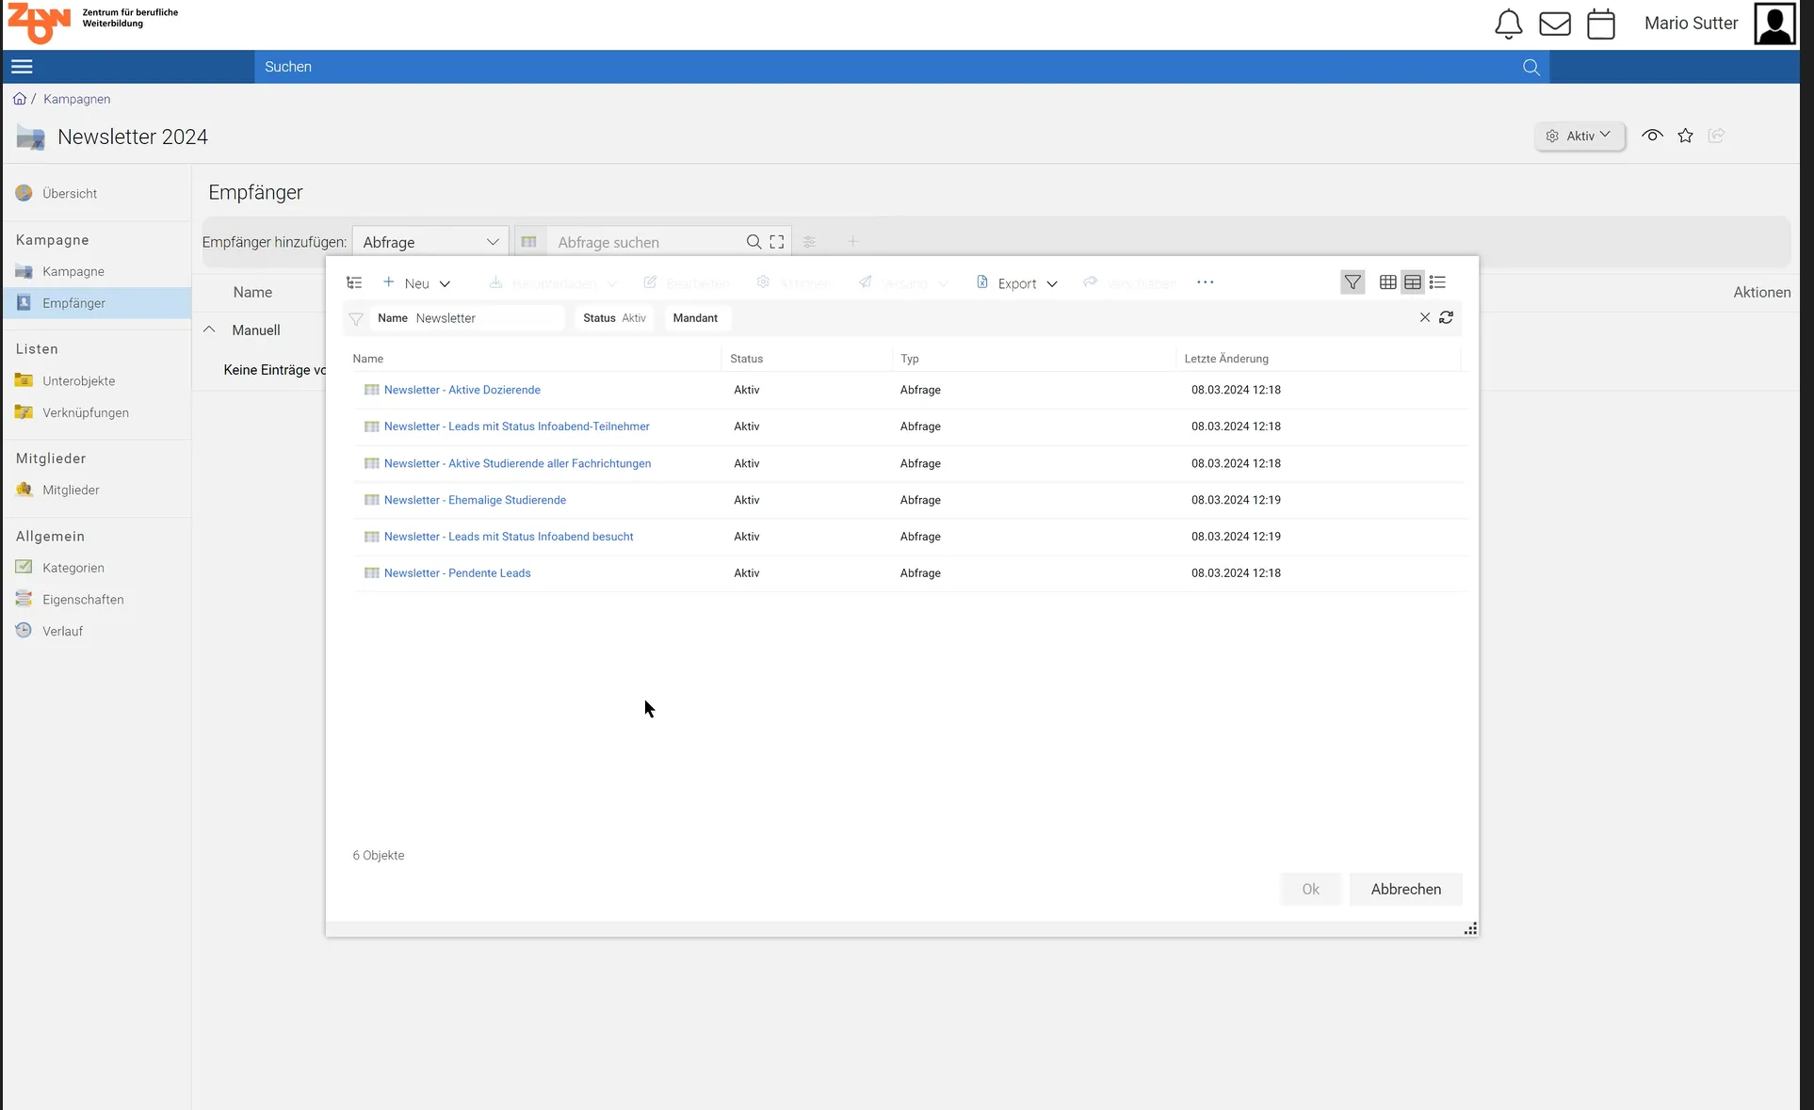
Task: Open the notifications bell
Action: 1508,24
